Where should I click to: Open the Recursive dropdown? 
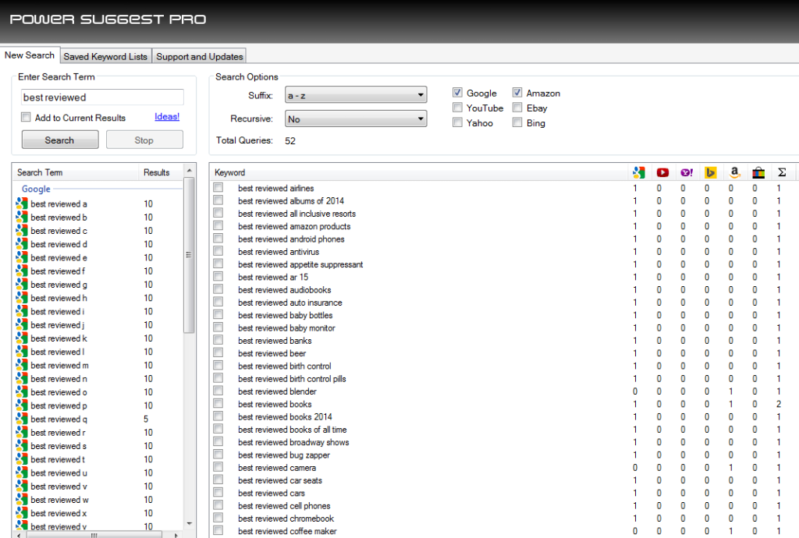[356, 119]
